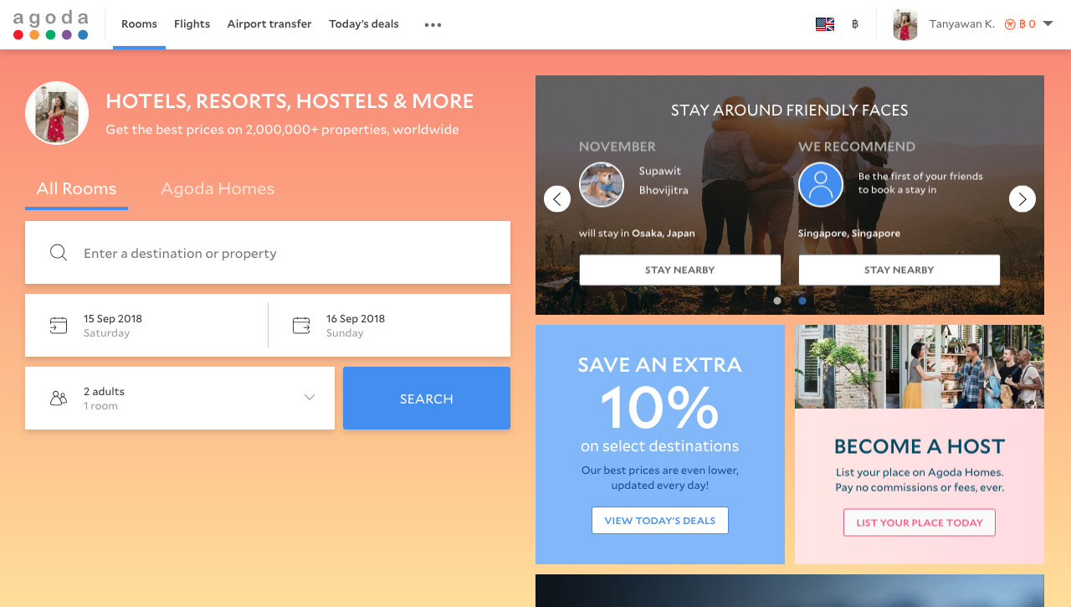Open check-out calendar for 16 Sep 2018
Viewport: 1071px width, 607px height.
[389, 325]
